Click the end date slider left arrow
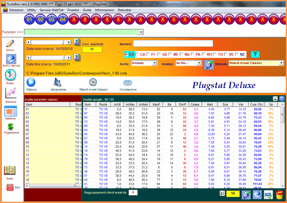 click(x=29, y=58)
